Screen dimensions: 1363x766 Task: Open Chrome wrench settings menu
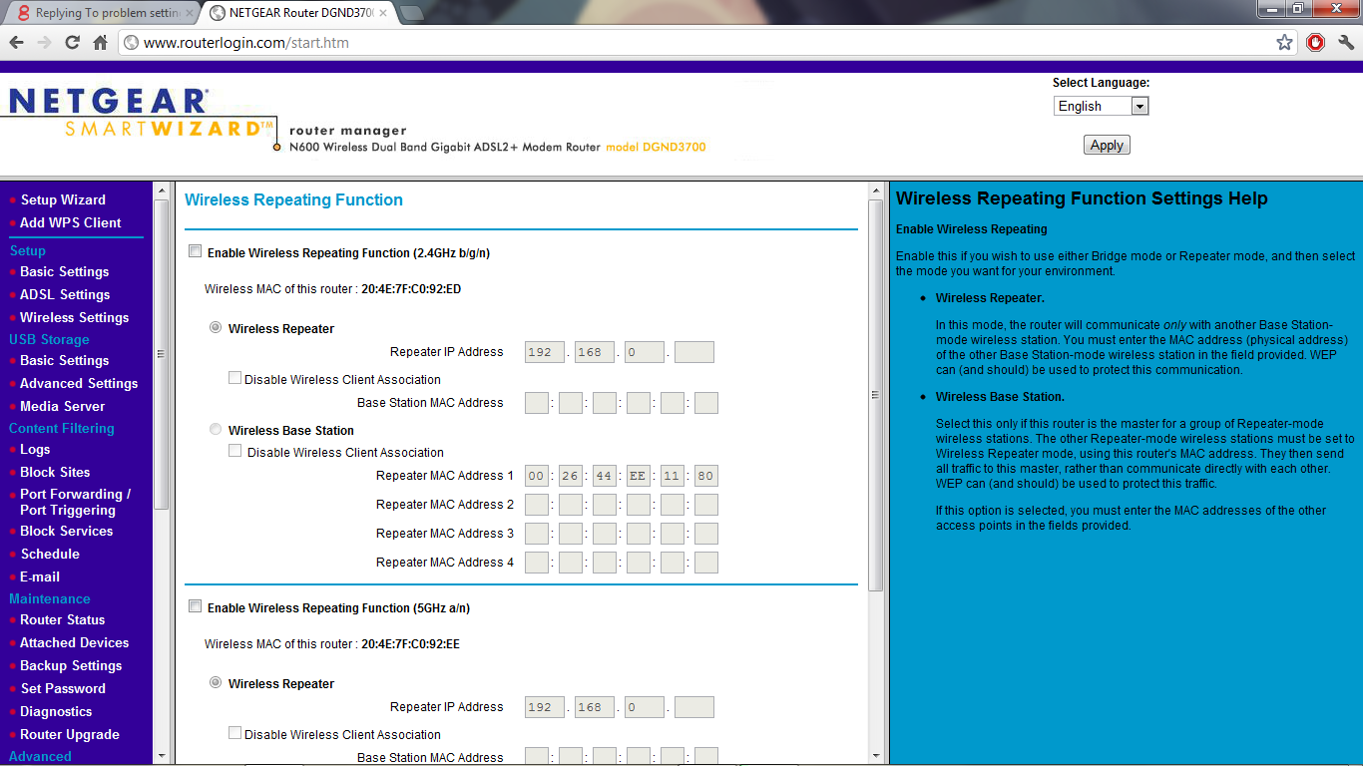click(x=1346, y=43)
